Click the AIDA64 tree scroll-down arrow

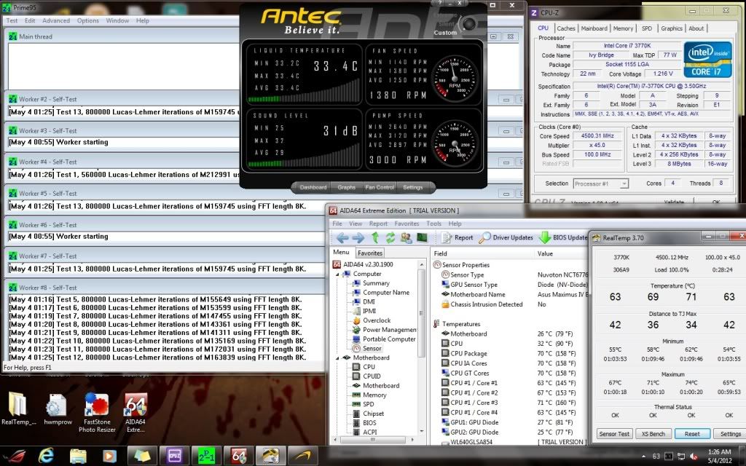(x=422, y=431)
